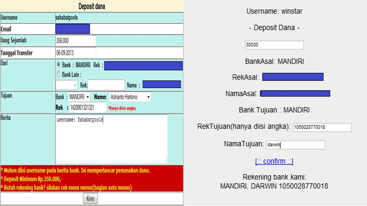Screen dimensions: 367x206
Task: Click the Tujuan Rek field with 1420001321321
Action: coord(87,108)
